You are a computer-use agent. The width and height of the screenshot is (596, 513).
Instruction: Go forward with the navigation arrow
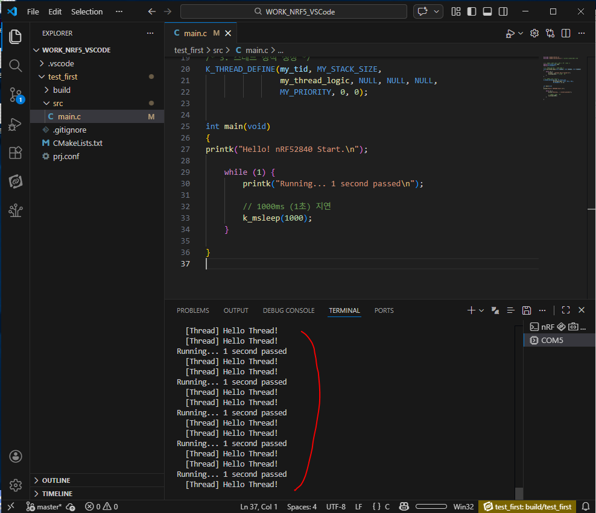click(168, 11)
